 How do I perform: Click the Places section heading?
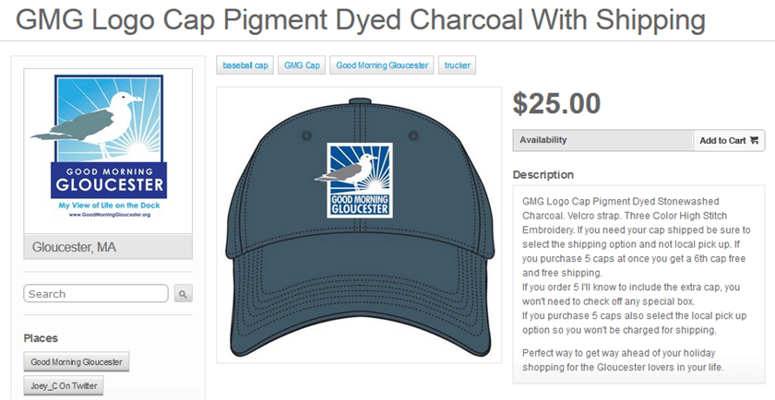41,338
